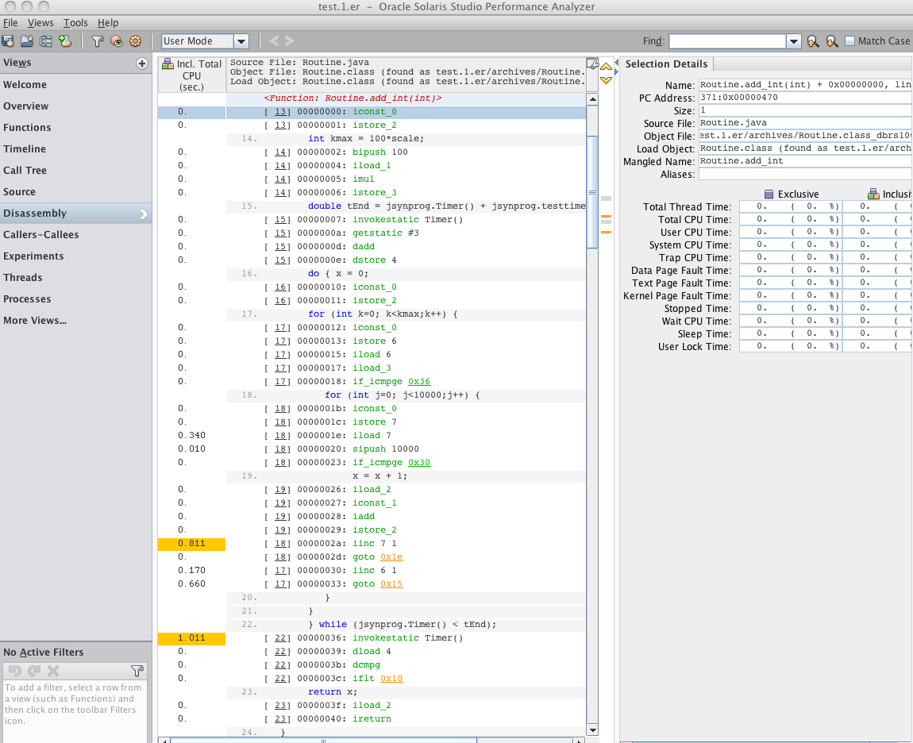
Task: Click the Aggregate Experiments flask icon
Action: pyautogui.click(x=65, y=40)
